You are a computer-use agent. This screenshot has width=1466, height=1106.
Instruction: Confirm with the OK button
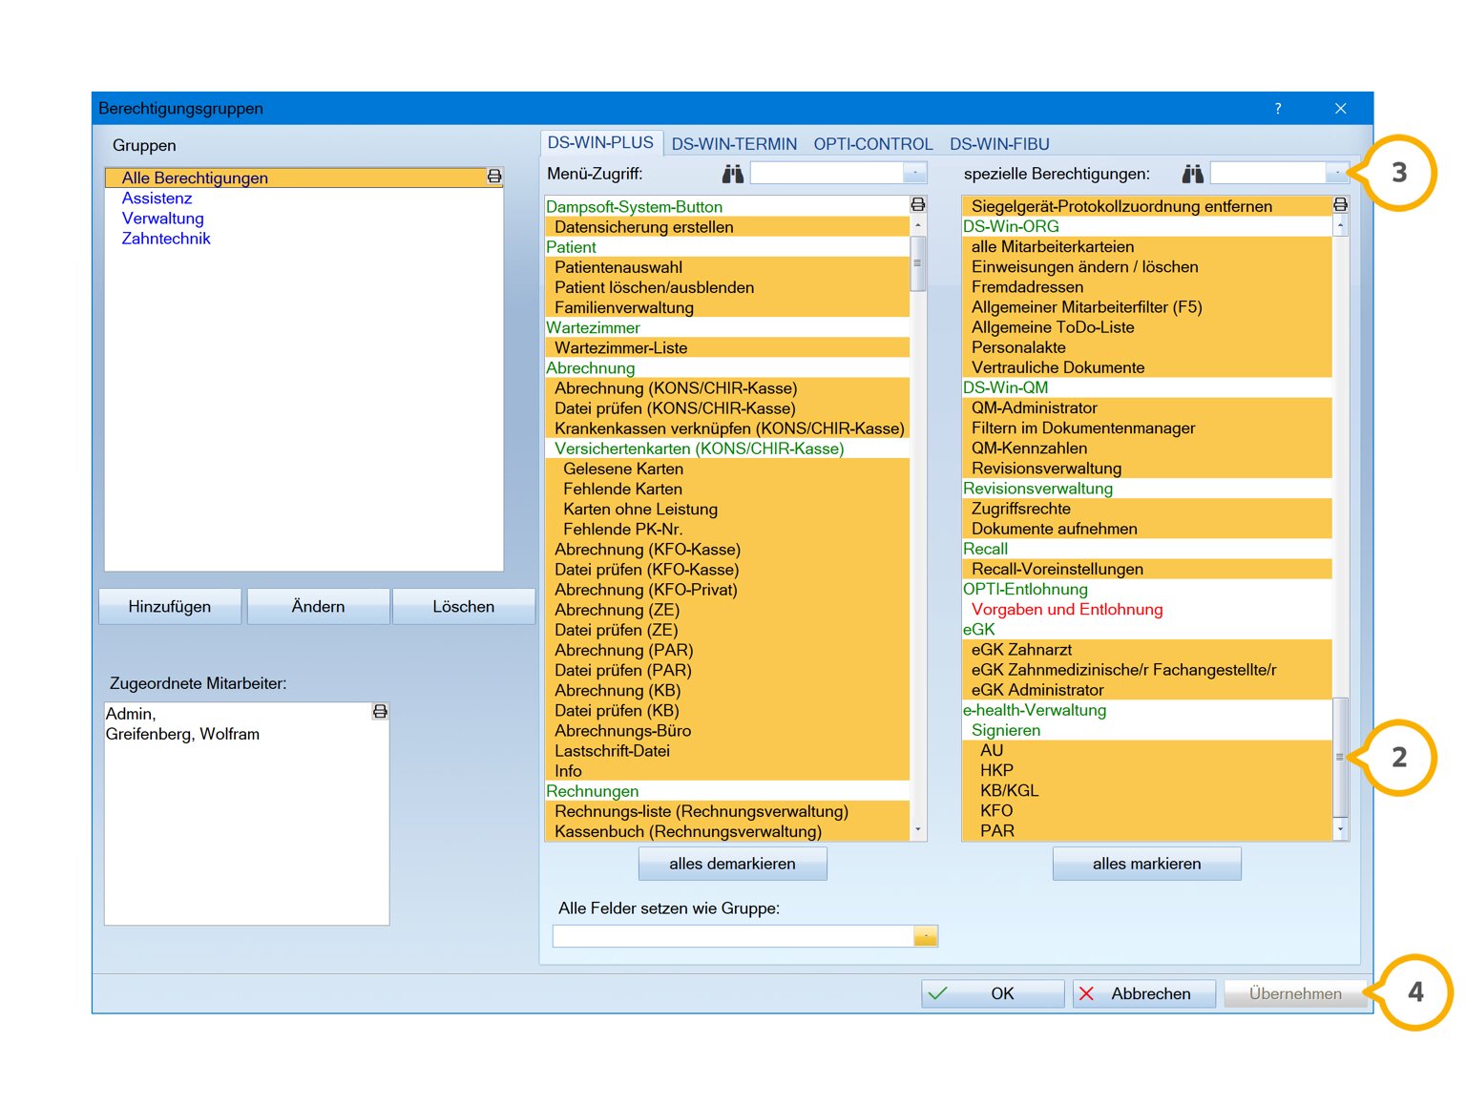(993, 993)
